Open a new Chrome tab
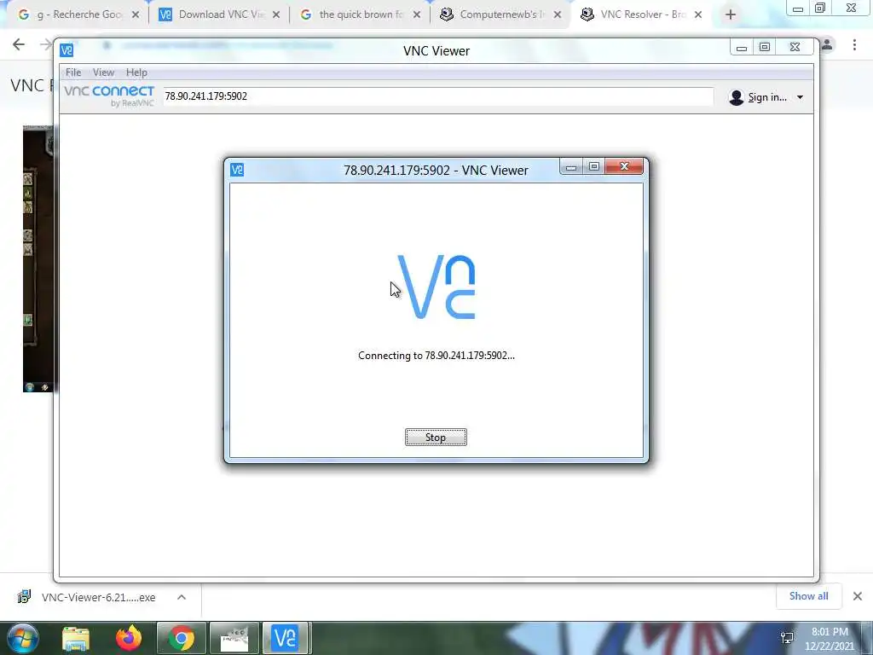Screen dimensions: 873x655 [731, 15]
